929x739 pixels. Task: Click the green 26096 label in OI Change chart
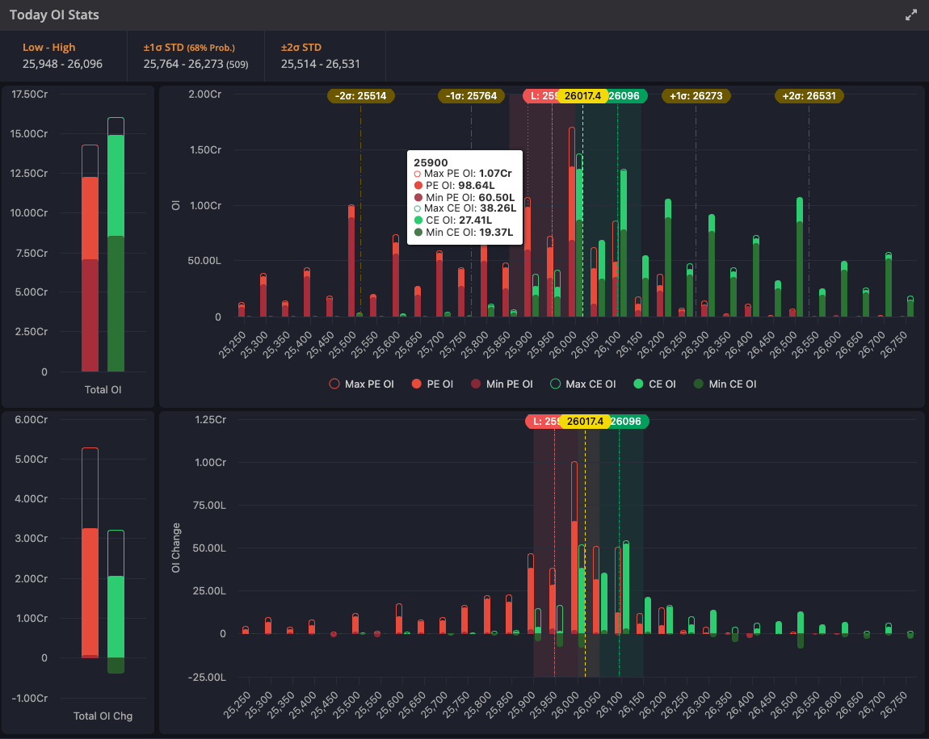[627, 422]
